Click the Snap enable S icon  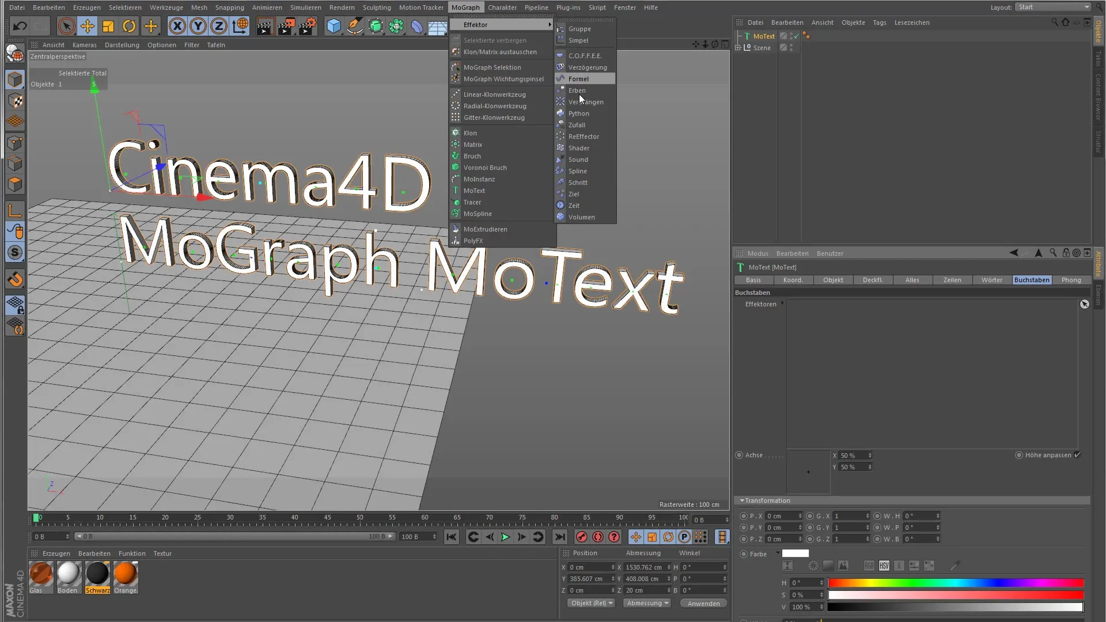tap(16, 253)
